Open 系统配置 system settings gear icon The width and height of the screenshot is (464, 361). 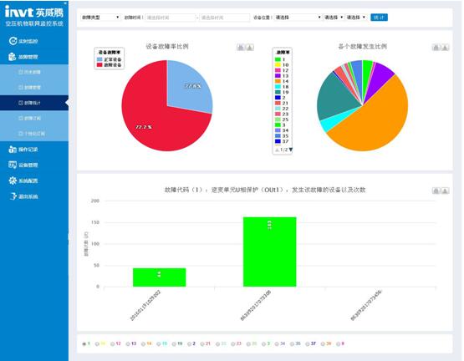[13, 180]
